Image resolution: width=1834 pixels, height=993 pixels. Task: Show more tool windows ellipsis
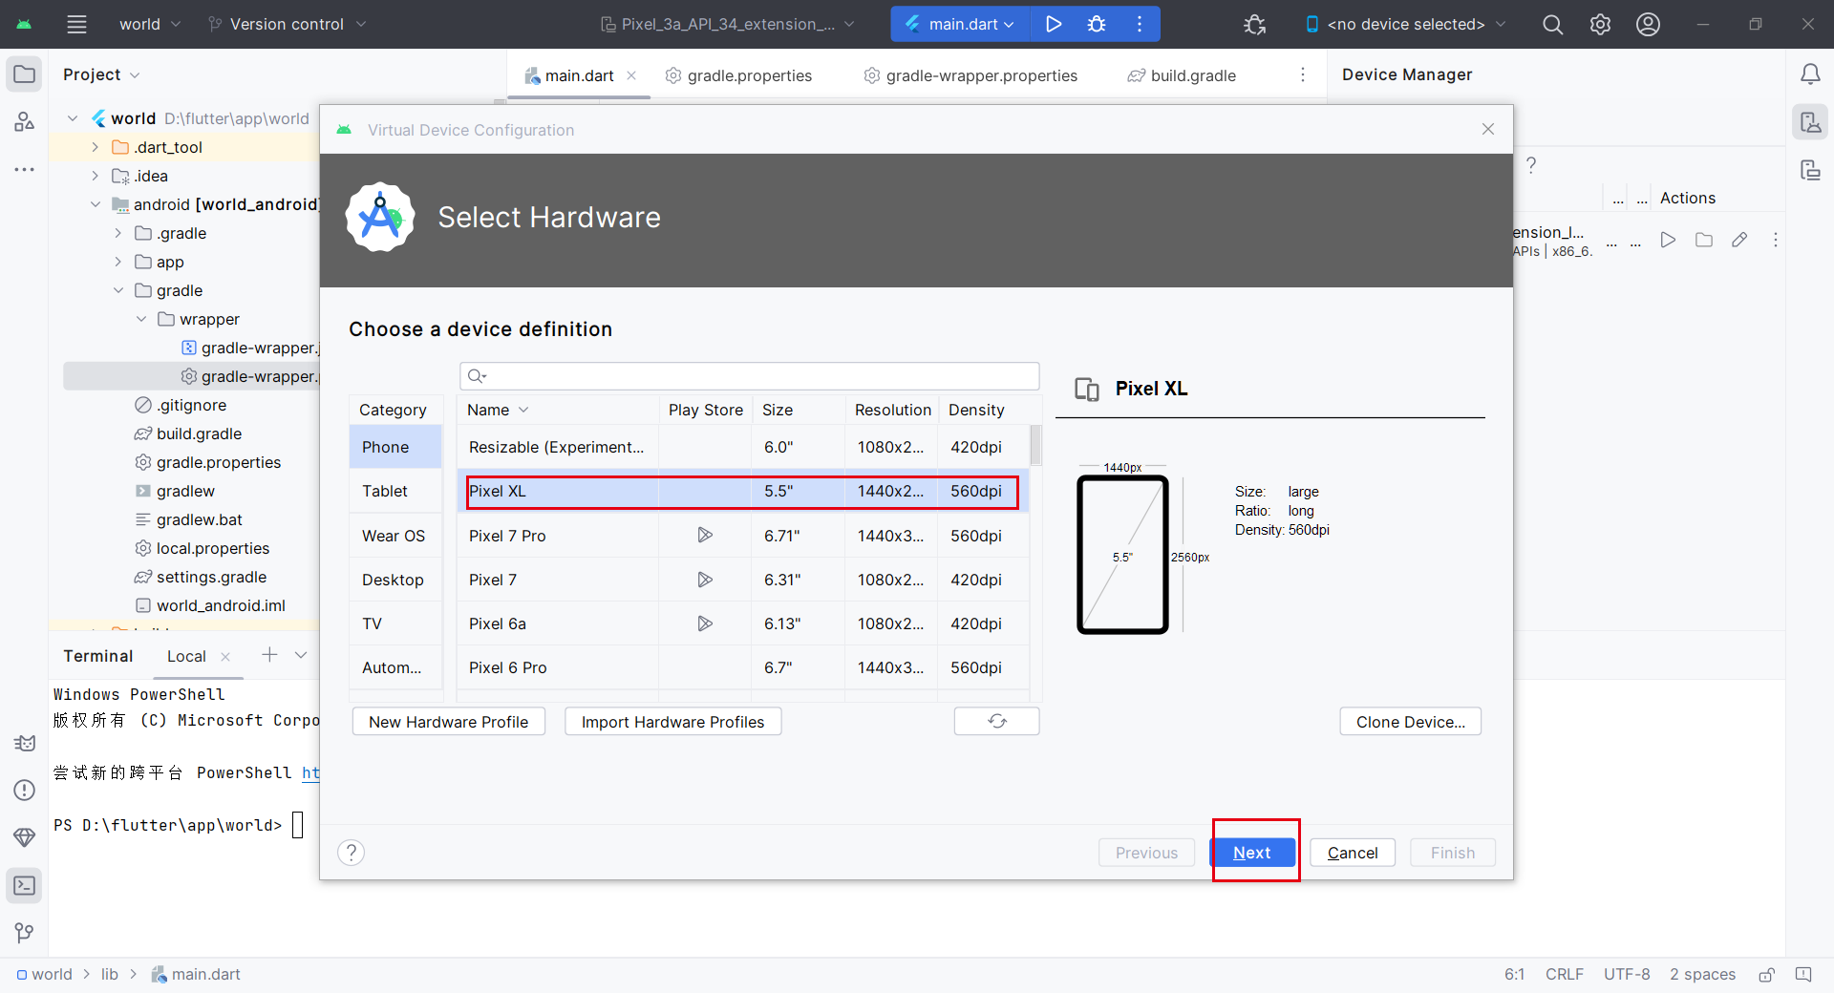click(25, 169)
